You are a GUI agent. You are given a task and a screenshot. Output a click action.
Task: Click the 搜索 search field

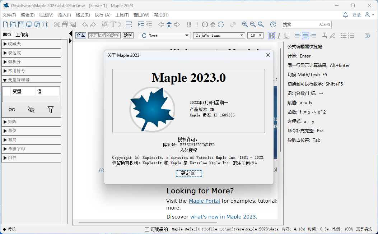point(307,24)
